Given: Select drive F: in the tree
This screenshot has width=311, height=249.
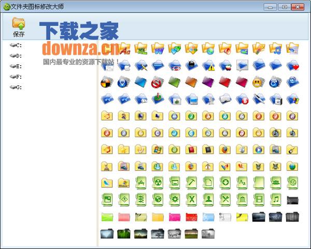Looking at the screenshot, I should [x=16, y=77].
